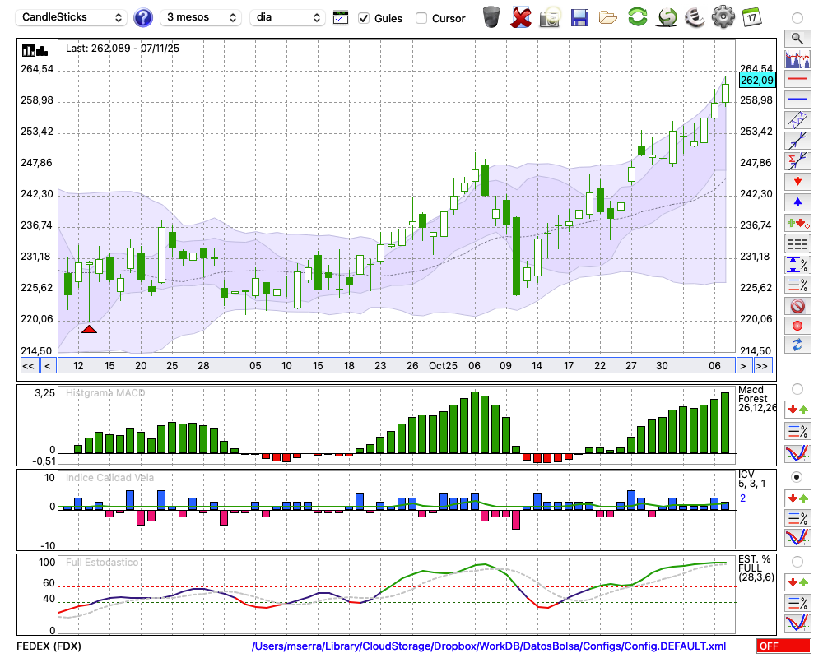
Task: Select the zigzag channel drawing tool
Action: [x=797, y=120]
